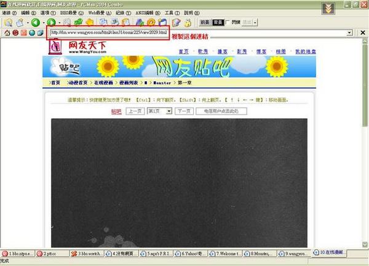Open the 相册 navigation link
Viewport: 369px width, 266px height.
tap(281, 51)
